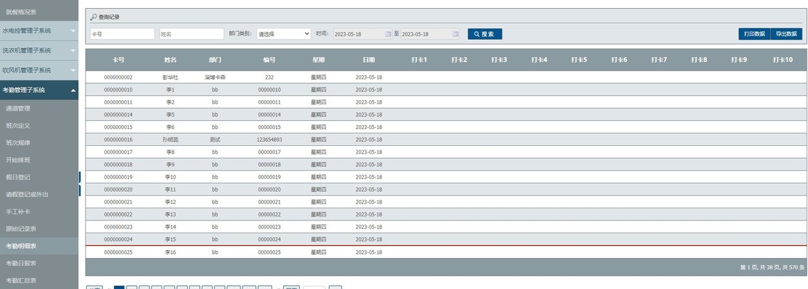808x289 pixels.
Task: Click the page count summary text
Action: click(x=772, y=267)
